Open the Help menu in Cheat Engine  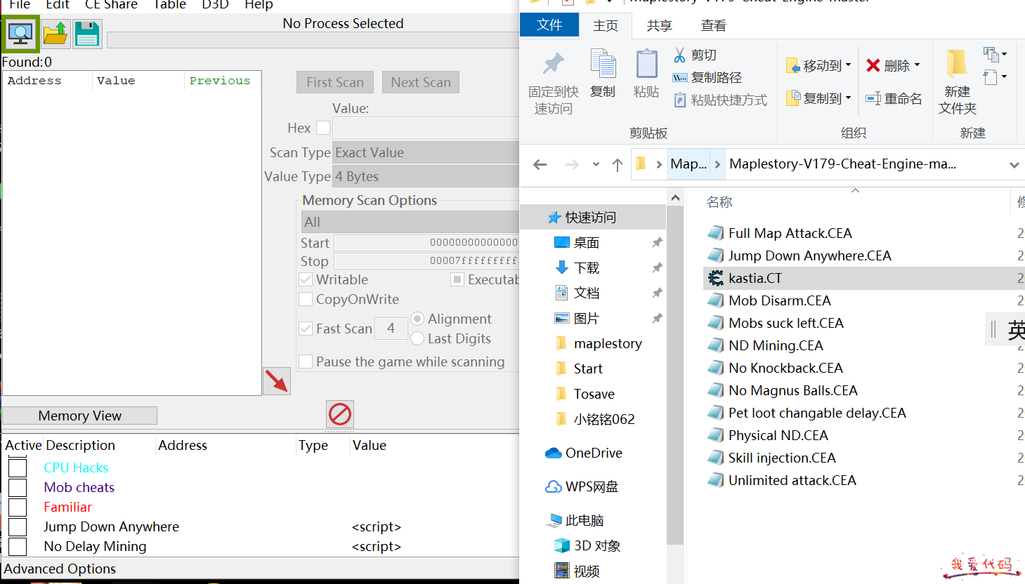(259, 5)
